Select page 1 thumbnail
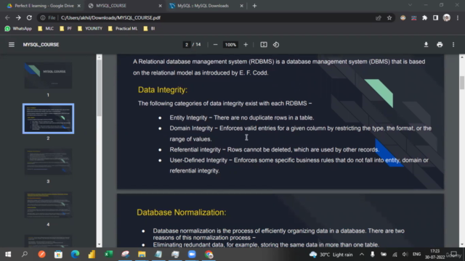The height and width of the screenshot is (261, 465). [48, 75]
